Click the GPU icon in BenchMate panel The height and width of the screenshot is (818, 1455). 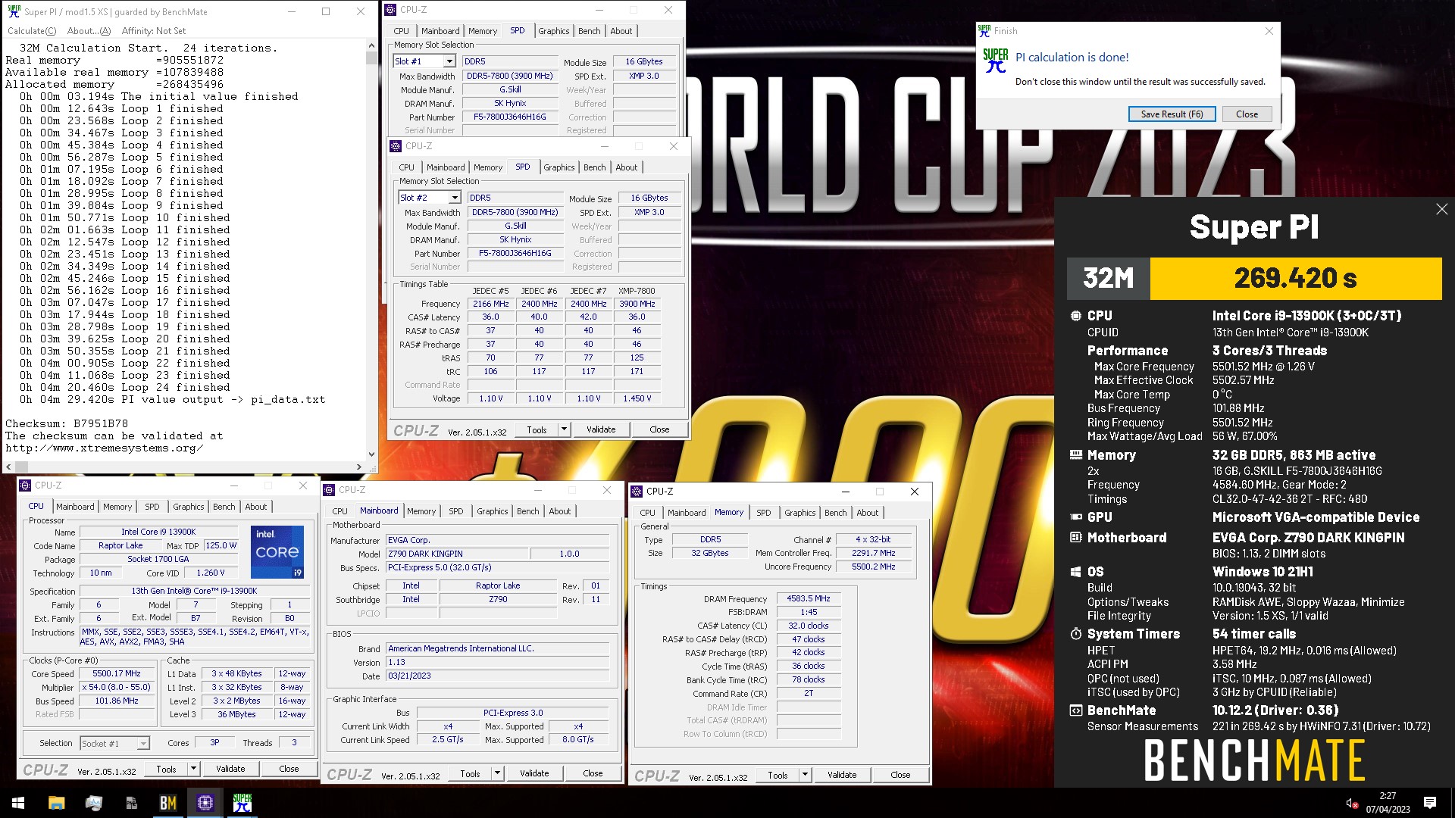click(x=1075, y=517)
